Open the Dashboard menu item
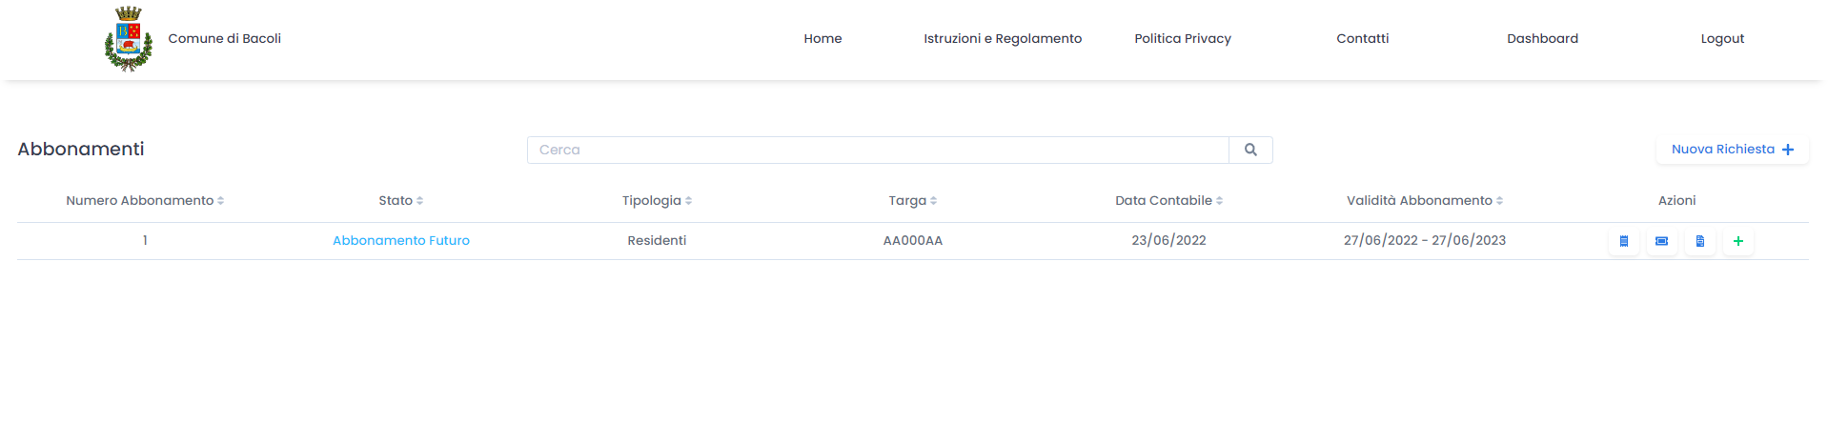This screenshot has width=1828, height=423. click(1542, 39)
